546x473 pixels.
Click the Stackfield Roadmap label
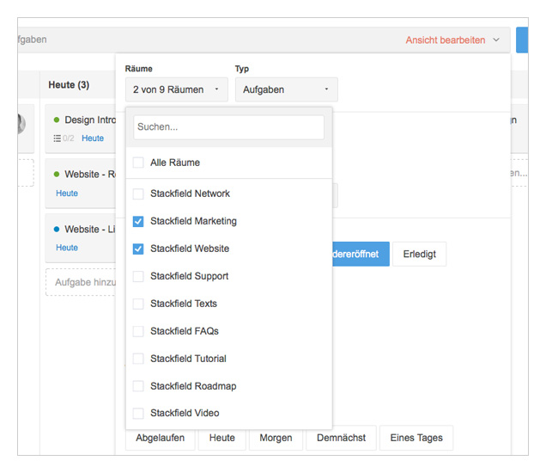point(193,386)
